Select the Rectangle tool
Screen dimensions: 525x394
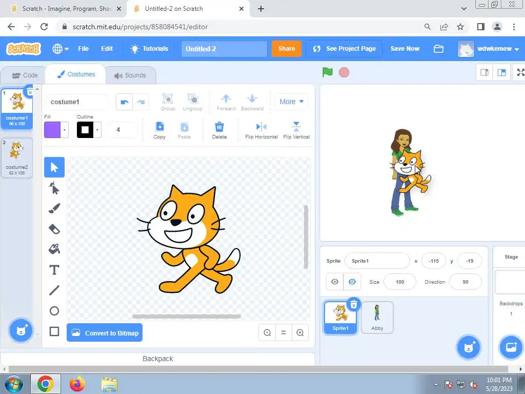54,331
